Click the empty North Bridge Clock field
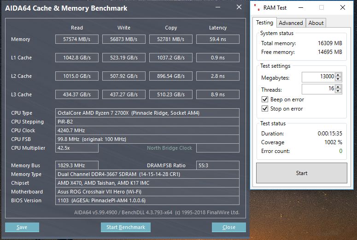Image resolution: width=357 pixels, height=240 pixels. 218,148
